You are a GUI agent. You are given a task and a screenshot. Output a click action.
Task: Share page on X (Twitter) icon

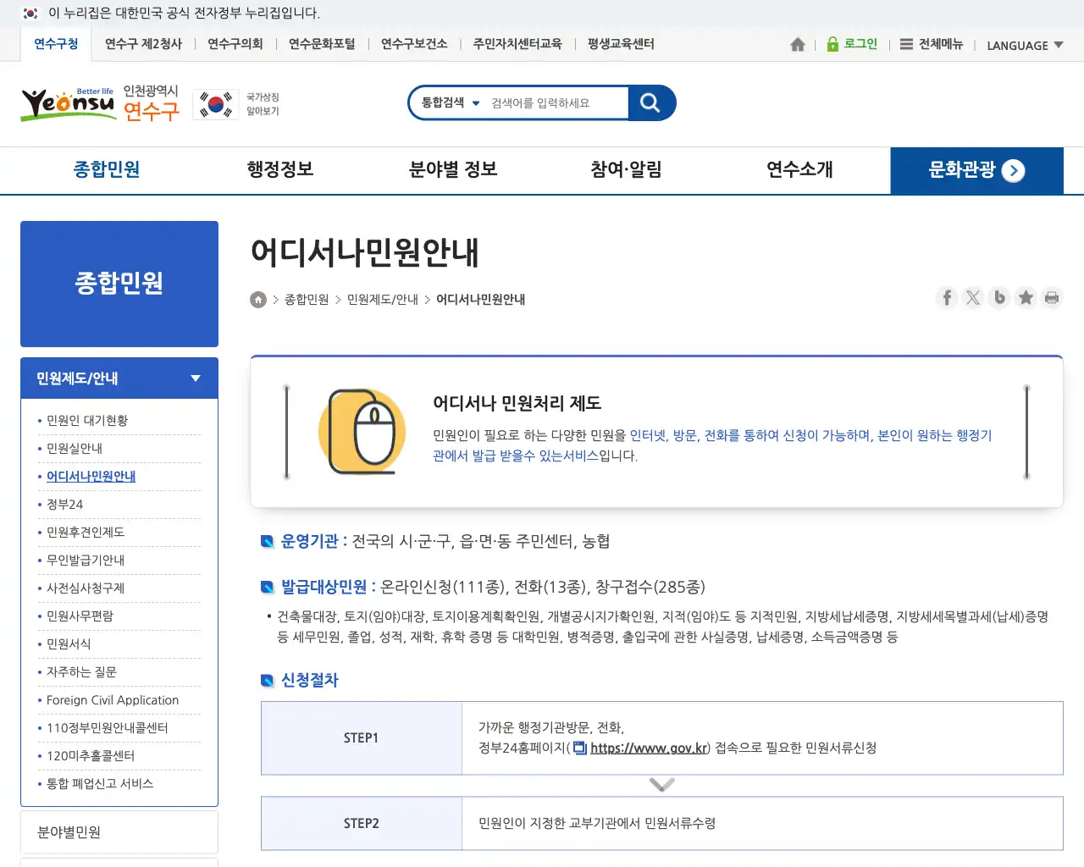(x=973, y=297)
